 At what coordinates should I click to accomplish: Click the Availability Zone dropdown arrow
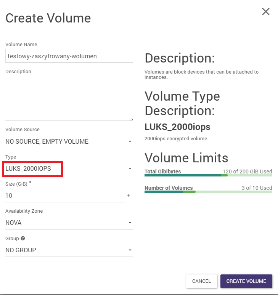[130, 223]
